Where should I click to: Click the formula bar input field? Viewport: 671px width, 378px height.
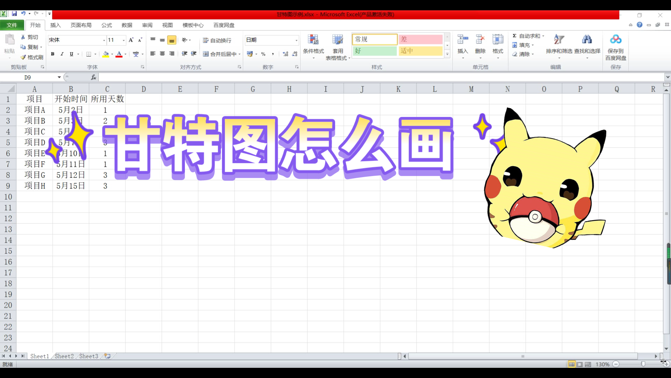coord(381,77)
